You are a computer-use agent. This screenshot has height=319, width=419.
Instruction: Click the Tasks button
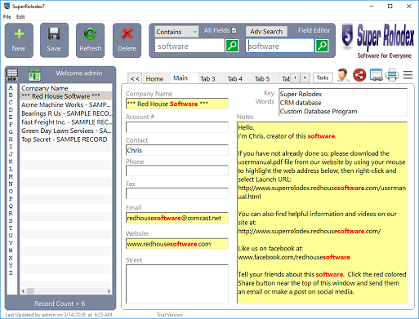(323, 78)
